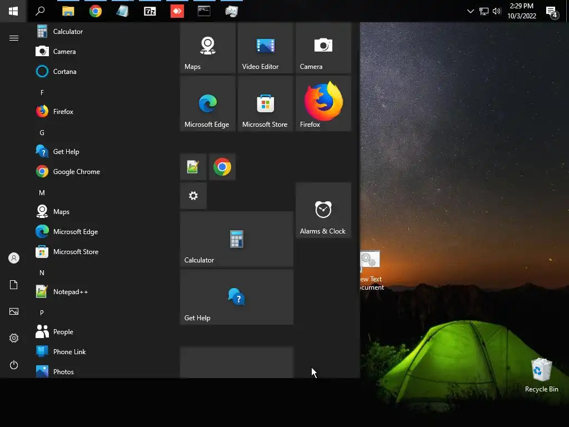The width and height of the screenshot is (569, 427).
Task: Click the letter M section header
Action: click(42, 193)
